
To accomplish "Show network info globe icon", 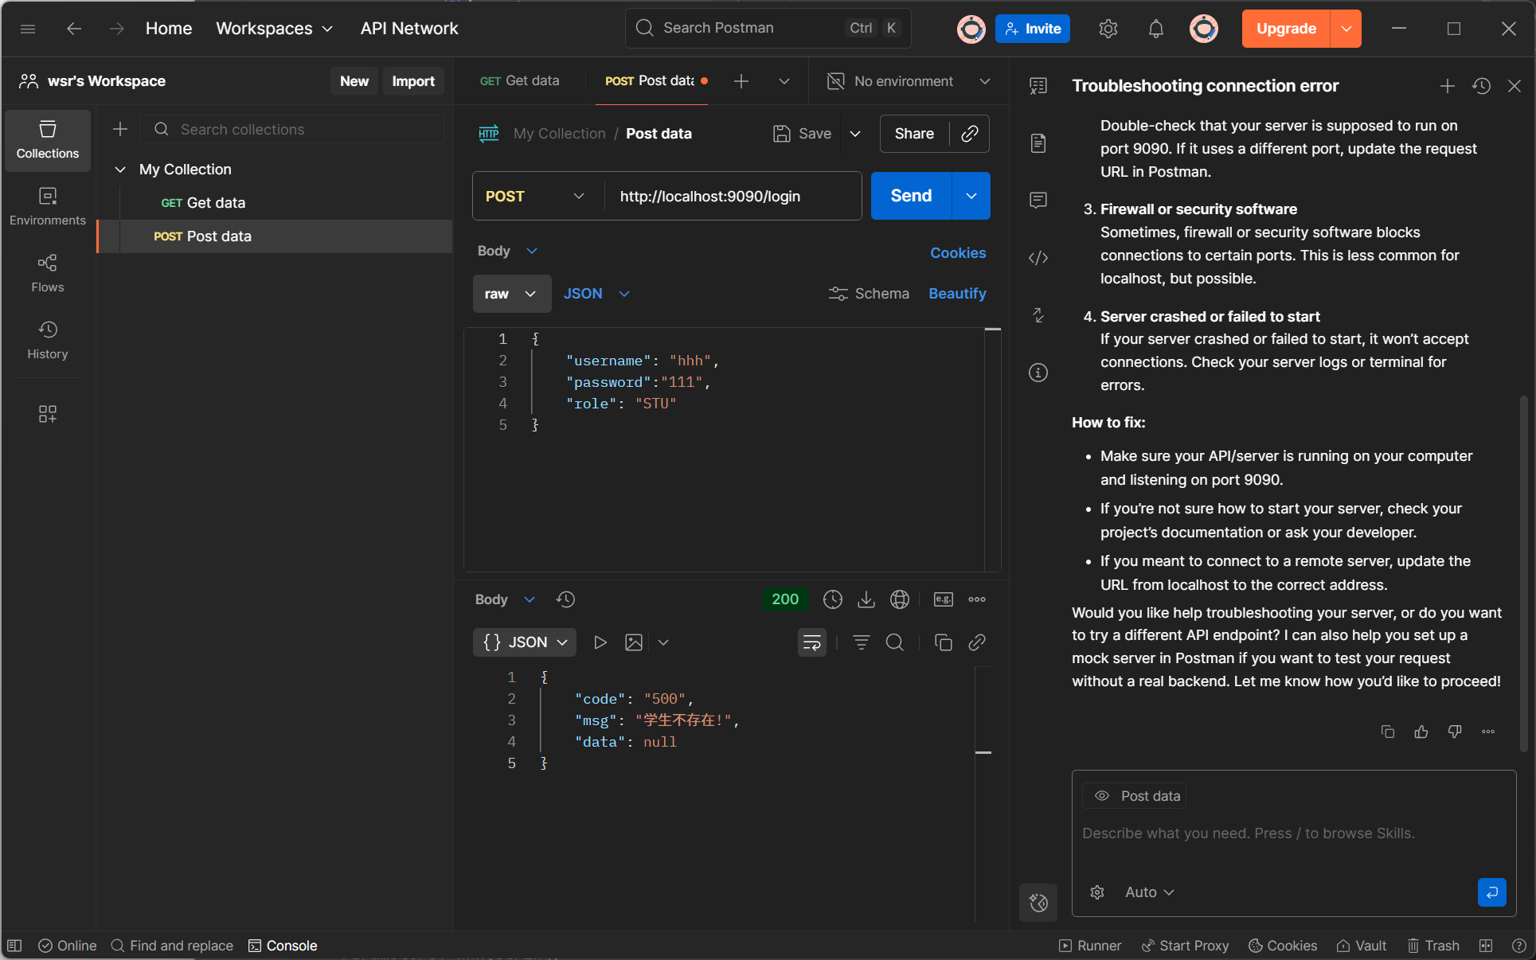I will (x=900, y=599).
